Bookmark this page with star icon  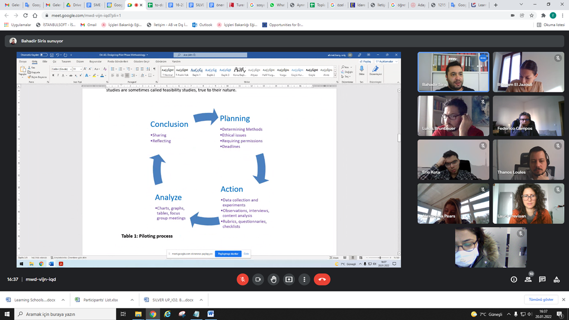[x=532, y=16]
